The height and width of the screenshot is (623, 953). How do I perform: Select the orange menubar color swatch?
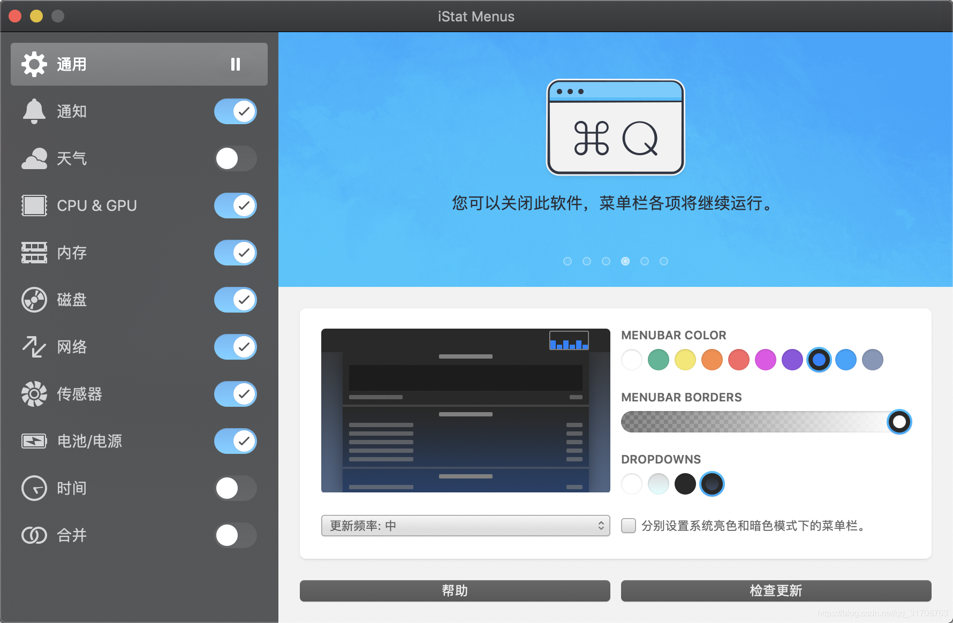tap(712, 360)
